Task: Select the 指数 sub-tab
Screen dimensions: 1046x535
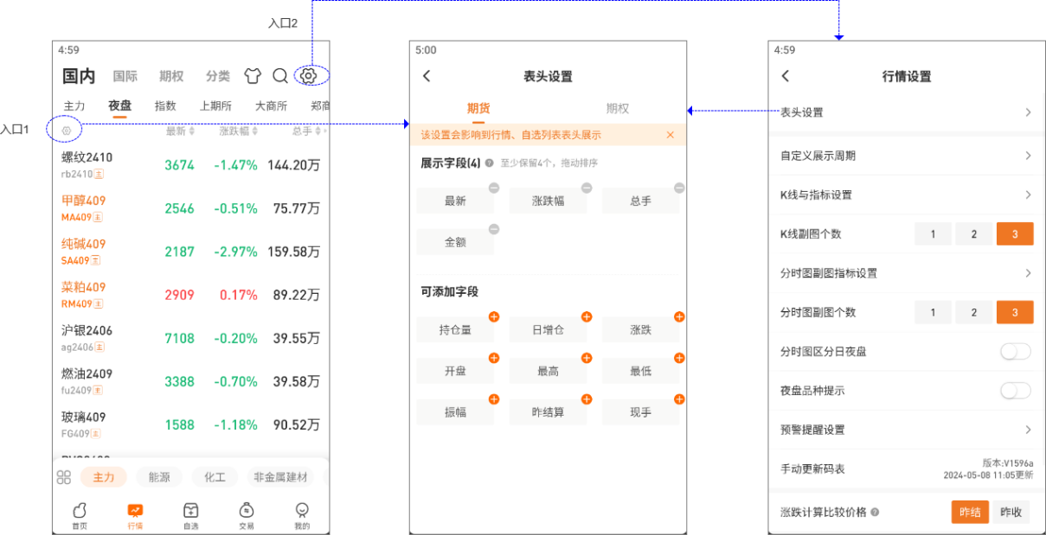Action: click(x=165, y=105)
